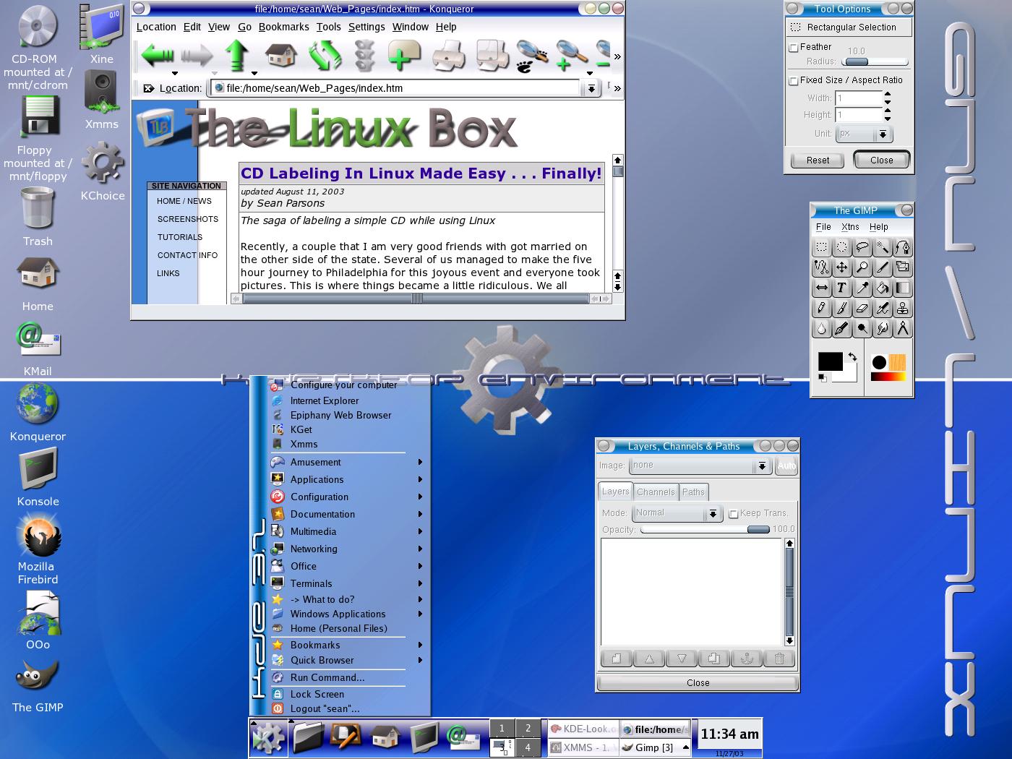
Task: Click the layer Opacity slider
Action: tap(706, 530)
